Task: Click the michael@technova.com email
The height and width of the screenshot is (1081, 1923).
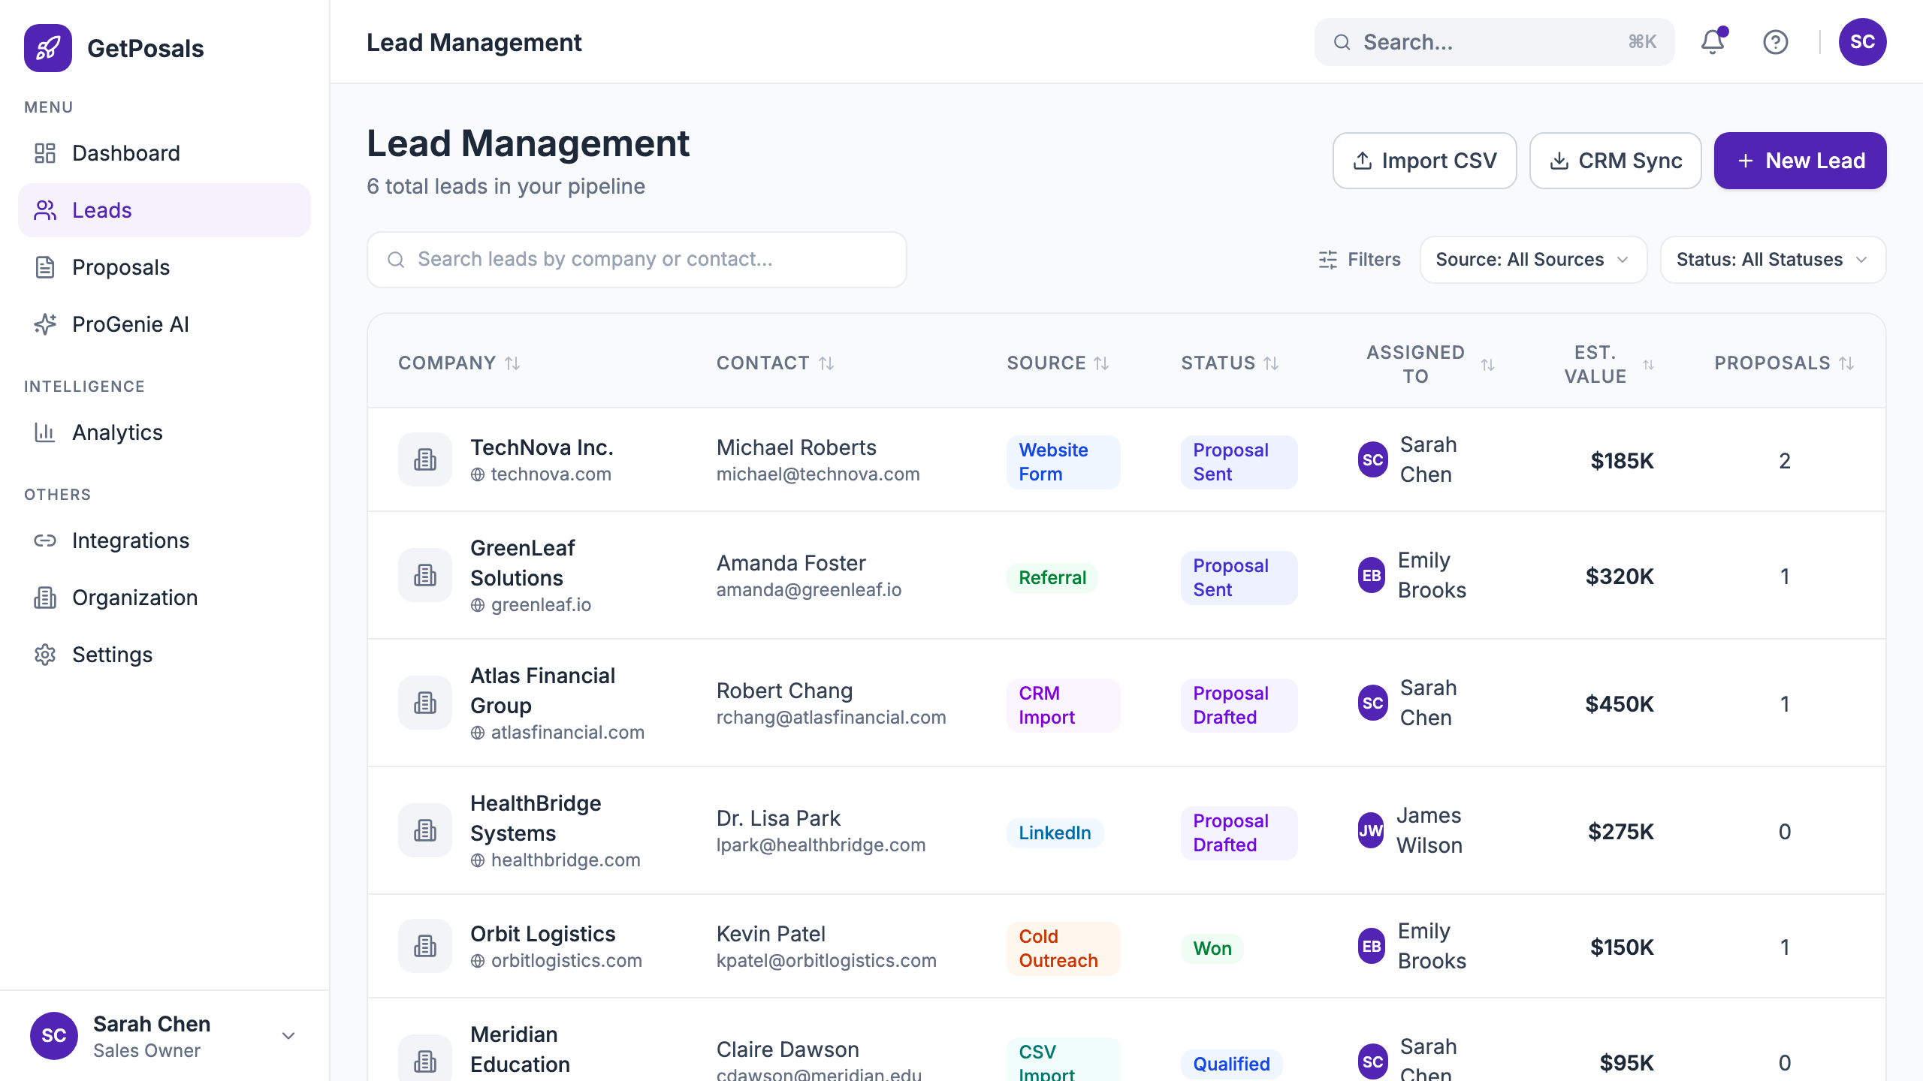Action: (x=818, y=474)
